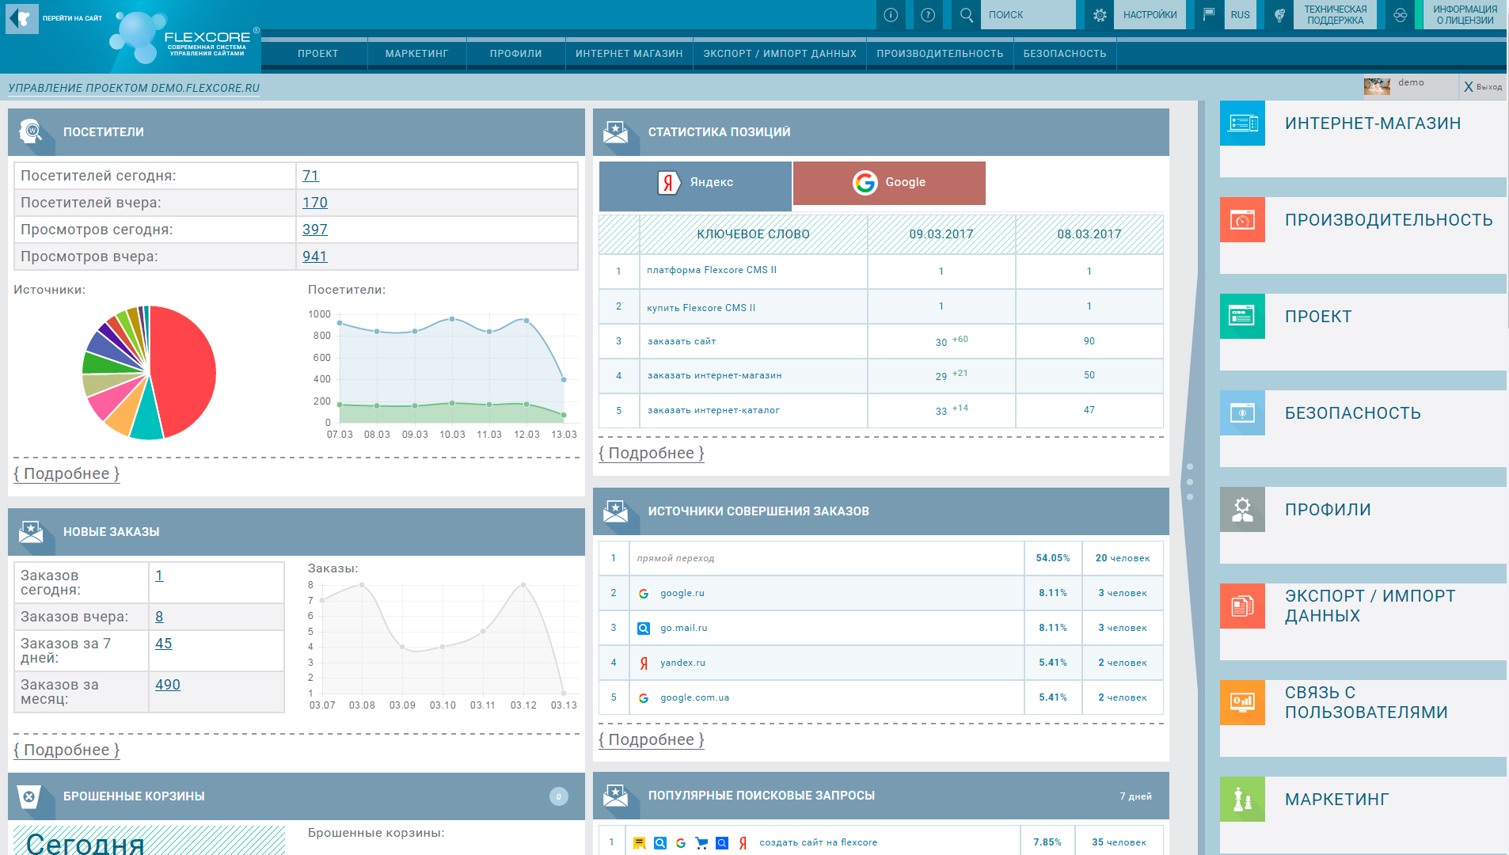Screen dimensions: 1509x855
Task: Click the Выход logout button
Action: pyautogui.click(x=1483, y=87)
